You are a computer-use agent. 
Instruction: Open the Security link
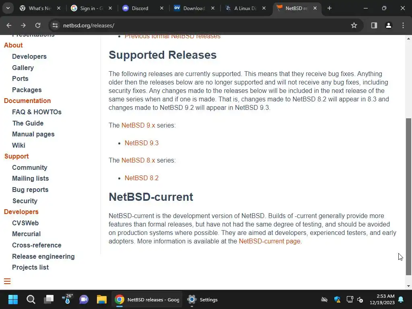click(x=25, y=201)
